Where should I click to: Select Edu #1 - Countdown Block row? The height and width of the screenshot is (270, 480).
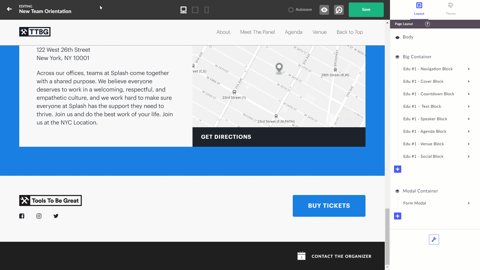436,94
